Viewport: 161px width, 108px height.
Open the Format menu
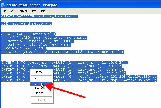click(x=22, y=11)
